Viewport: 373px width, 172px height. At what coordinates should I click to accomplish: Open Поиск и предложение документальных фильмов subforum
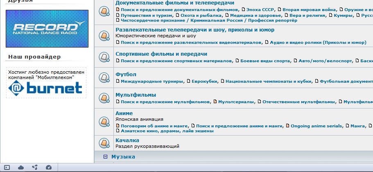[x=179, y=10]
